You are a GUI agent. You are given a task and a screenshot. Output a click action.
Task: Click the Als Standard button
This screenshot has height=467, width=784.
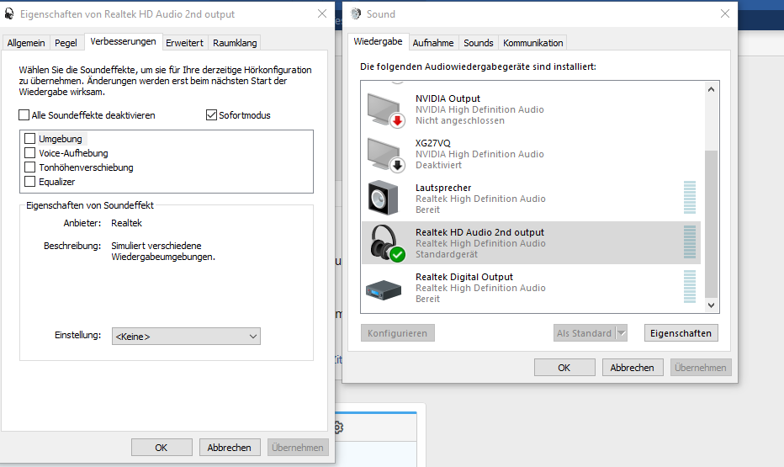coord(585,333)
